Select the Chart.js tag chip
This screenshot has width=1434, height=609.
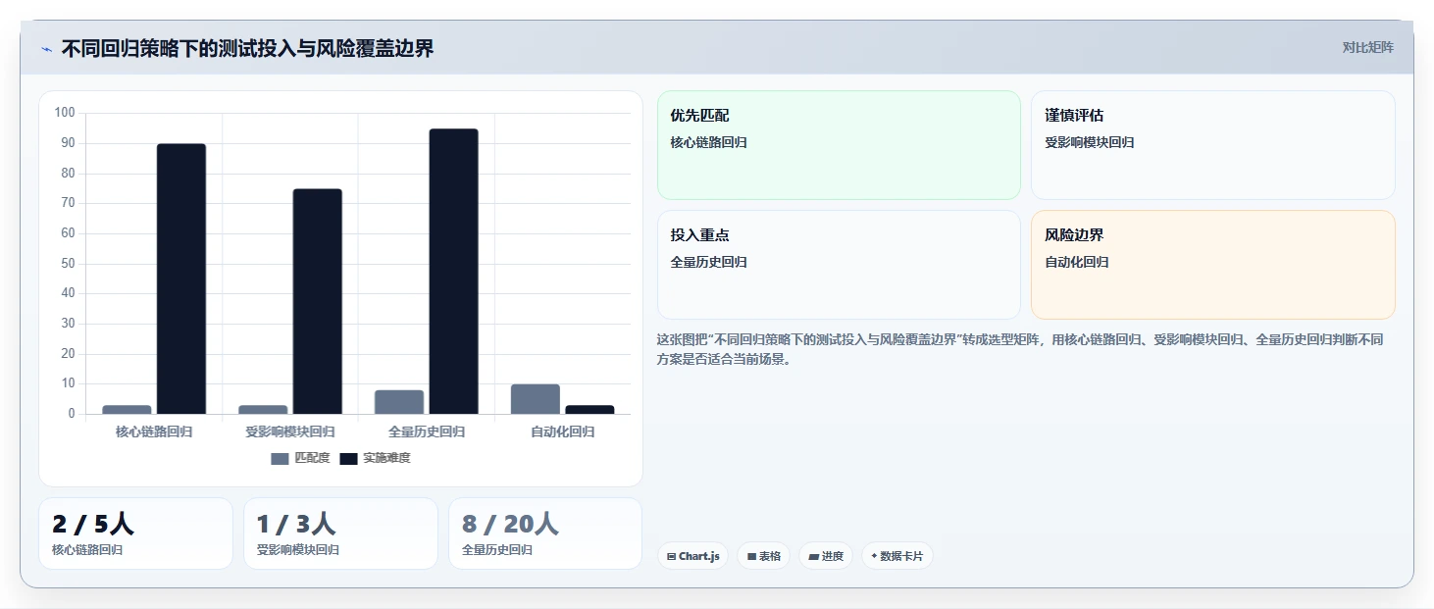692,556
